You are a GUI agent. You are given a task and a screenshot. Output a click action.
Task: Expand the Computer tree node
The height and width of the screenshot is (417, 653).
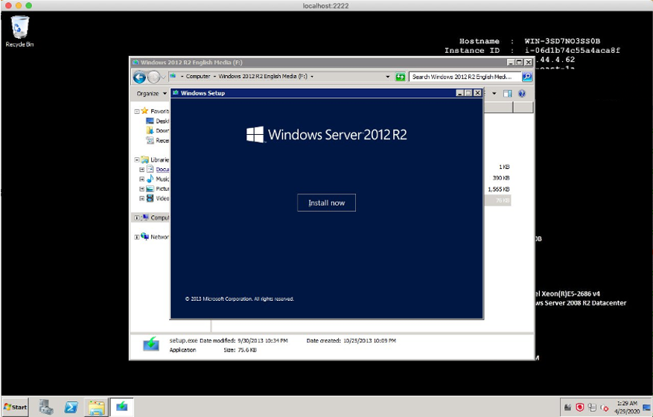(x=136, y=218)
